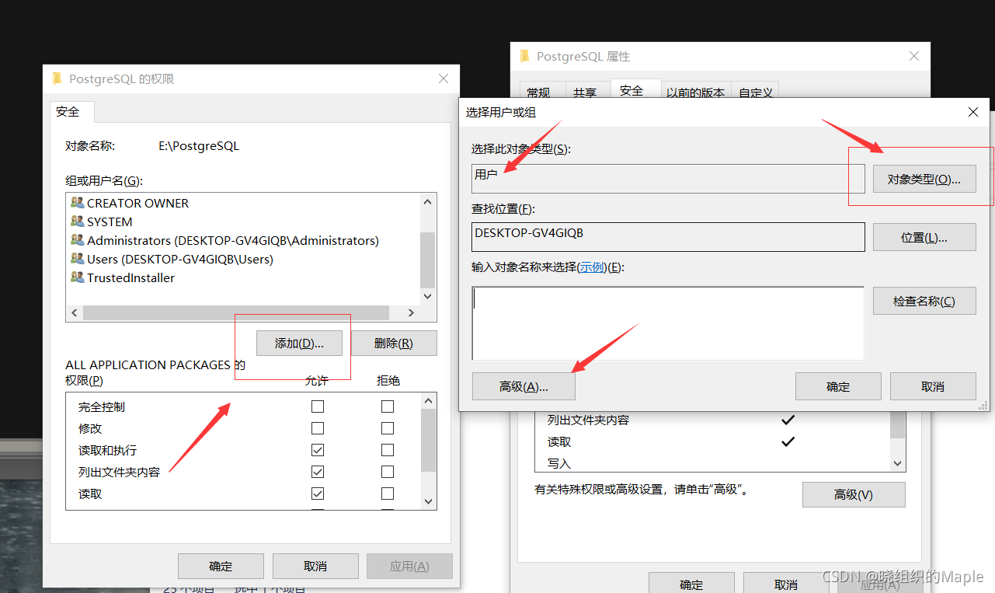Click the CREATOR OWNER user icon

click(78, 203)
